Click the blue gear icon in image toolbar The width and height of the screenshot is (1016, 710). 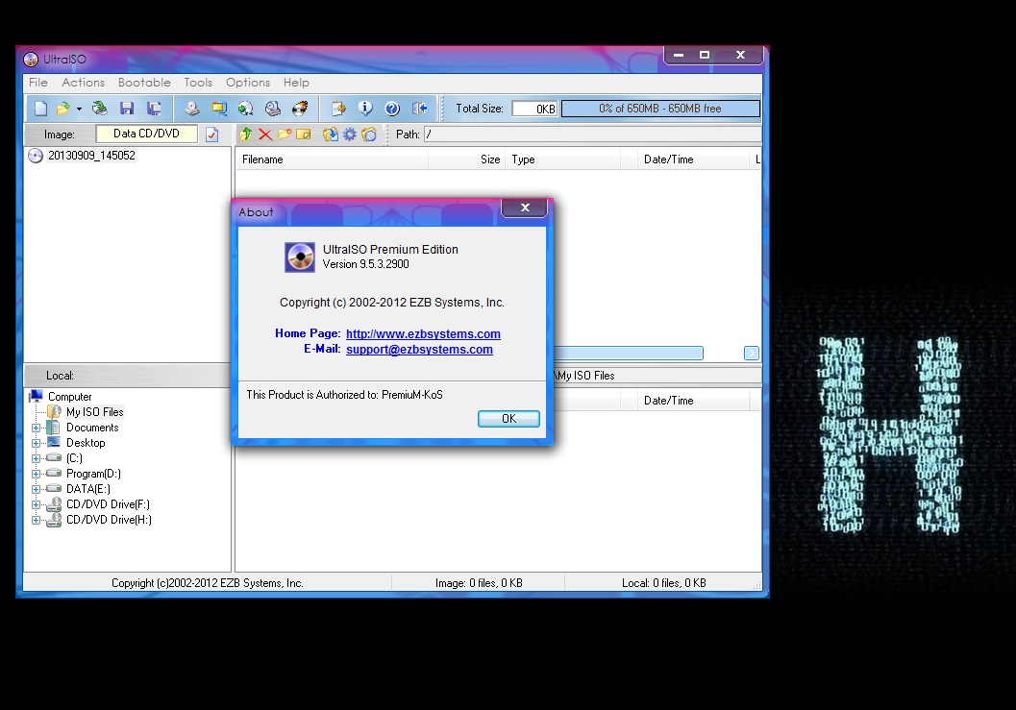(350, 135)
